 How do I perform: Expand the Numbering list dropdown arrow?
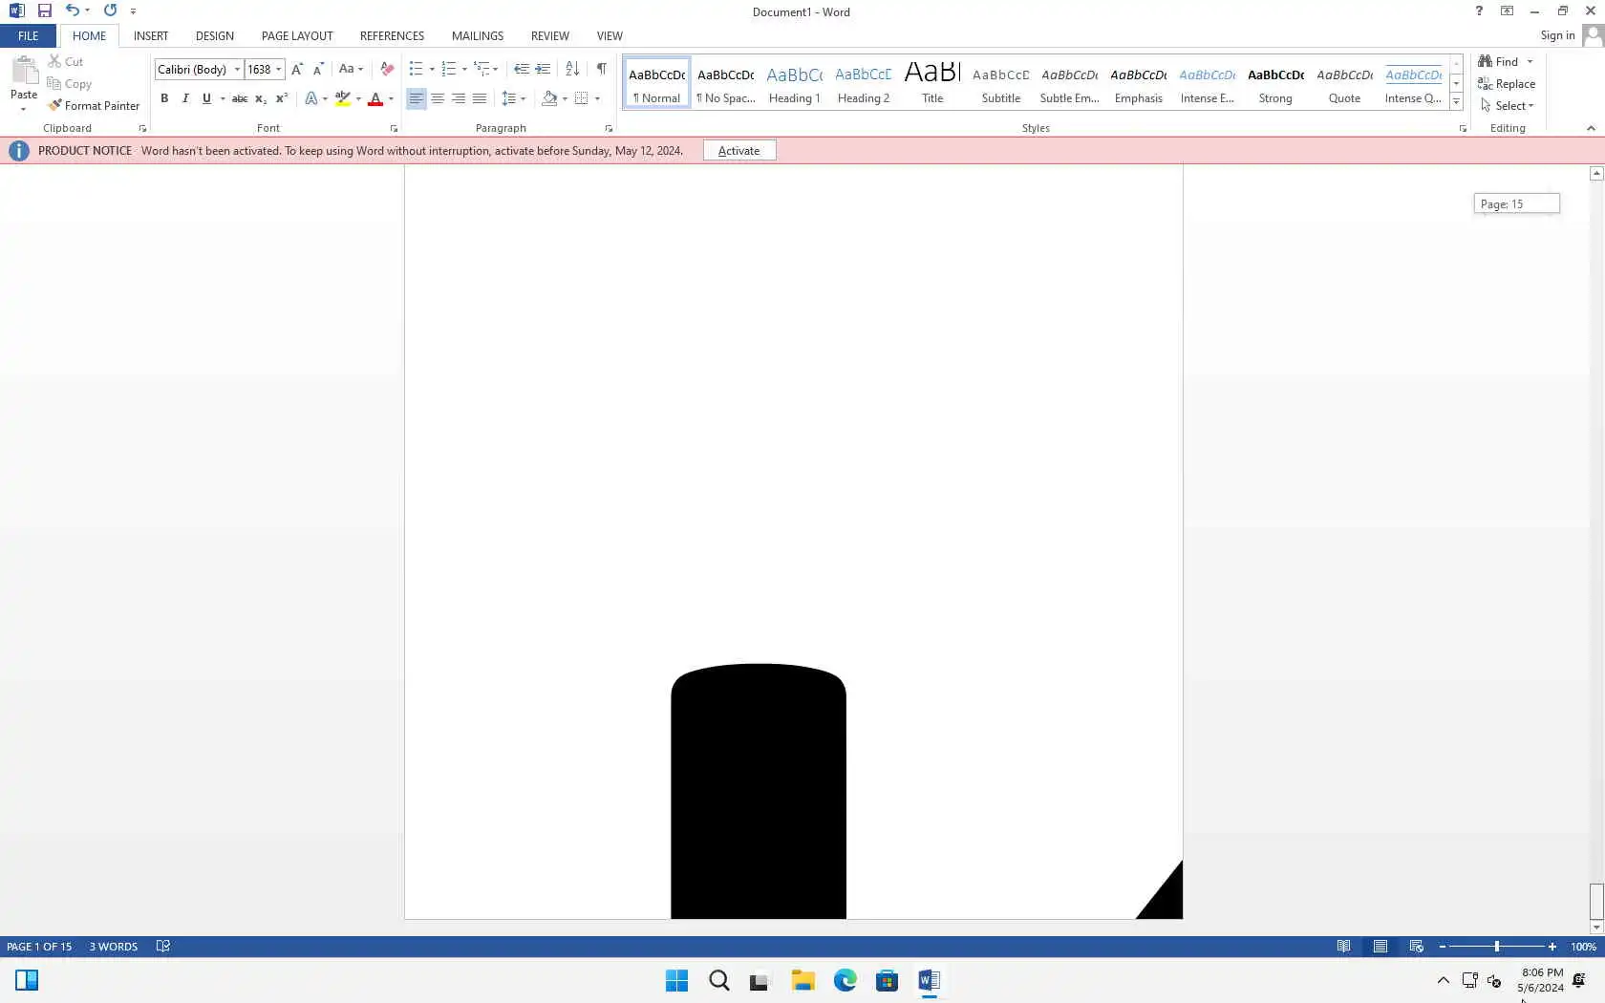(x=464, y=70)
